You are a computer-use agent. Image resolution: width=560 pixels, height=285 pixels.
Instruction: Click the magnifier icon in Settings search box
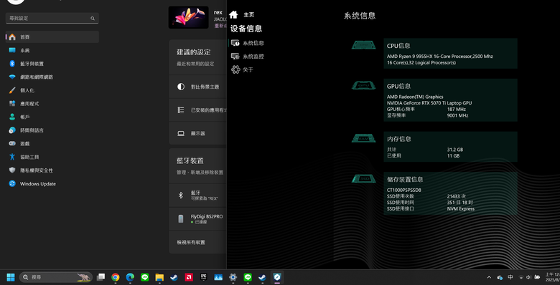93,18
